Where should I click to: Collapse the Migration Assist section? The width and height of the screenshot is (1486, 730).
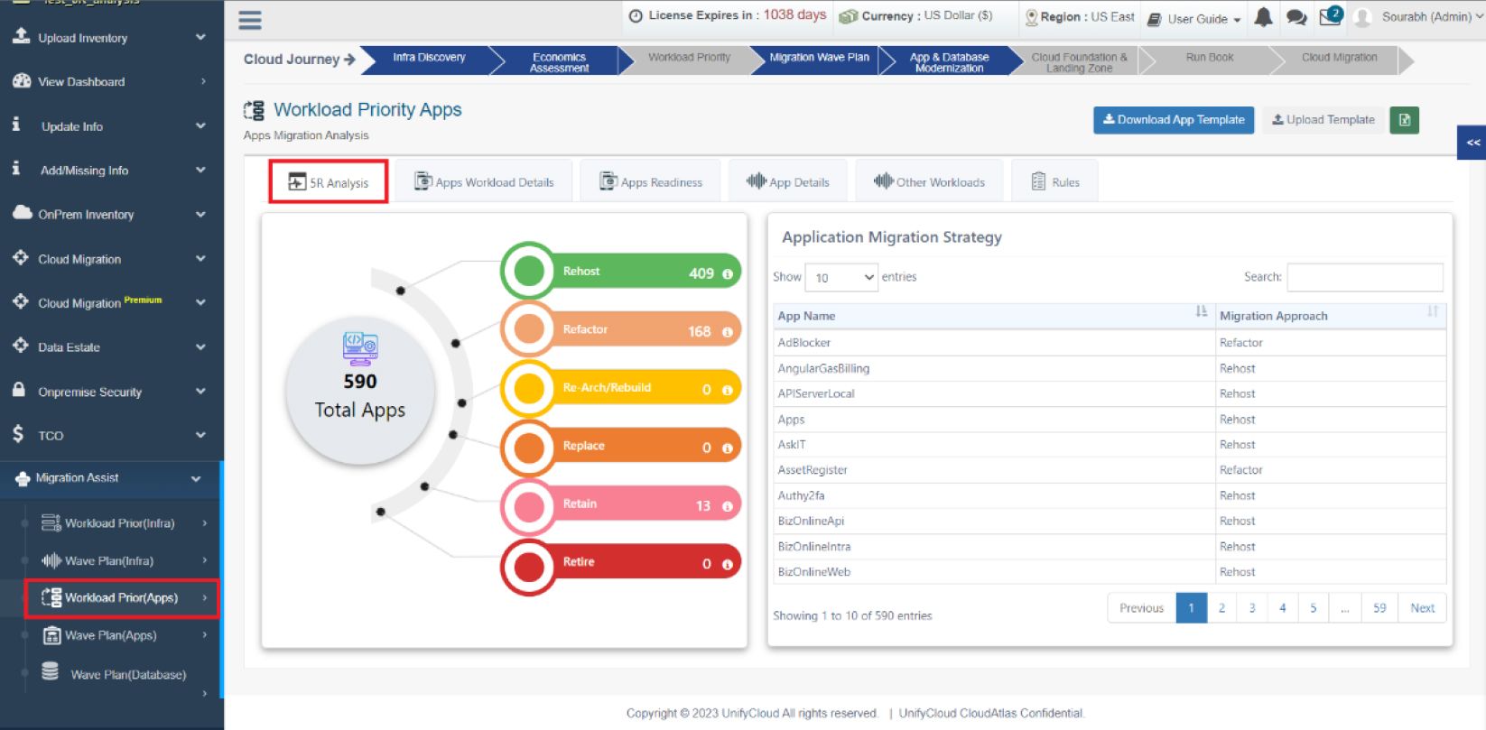point(112,478)
